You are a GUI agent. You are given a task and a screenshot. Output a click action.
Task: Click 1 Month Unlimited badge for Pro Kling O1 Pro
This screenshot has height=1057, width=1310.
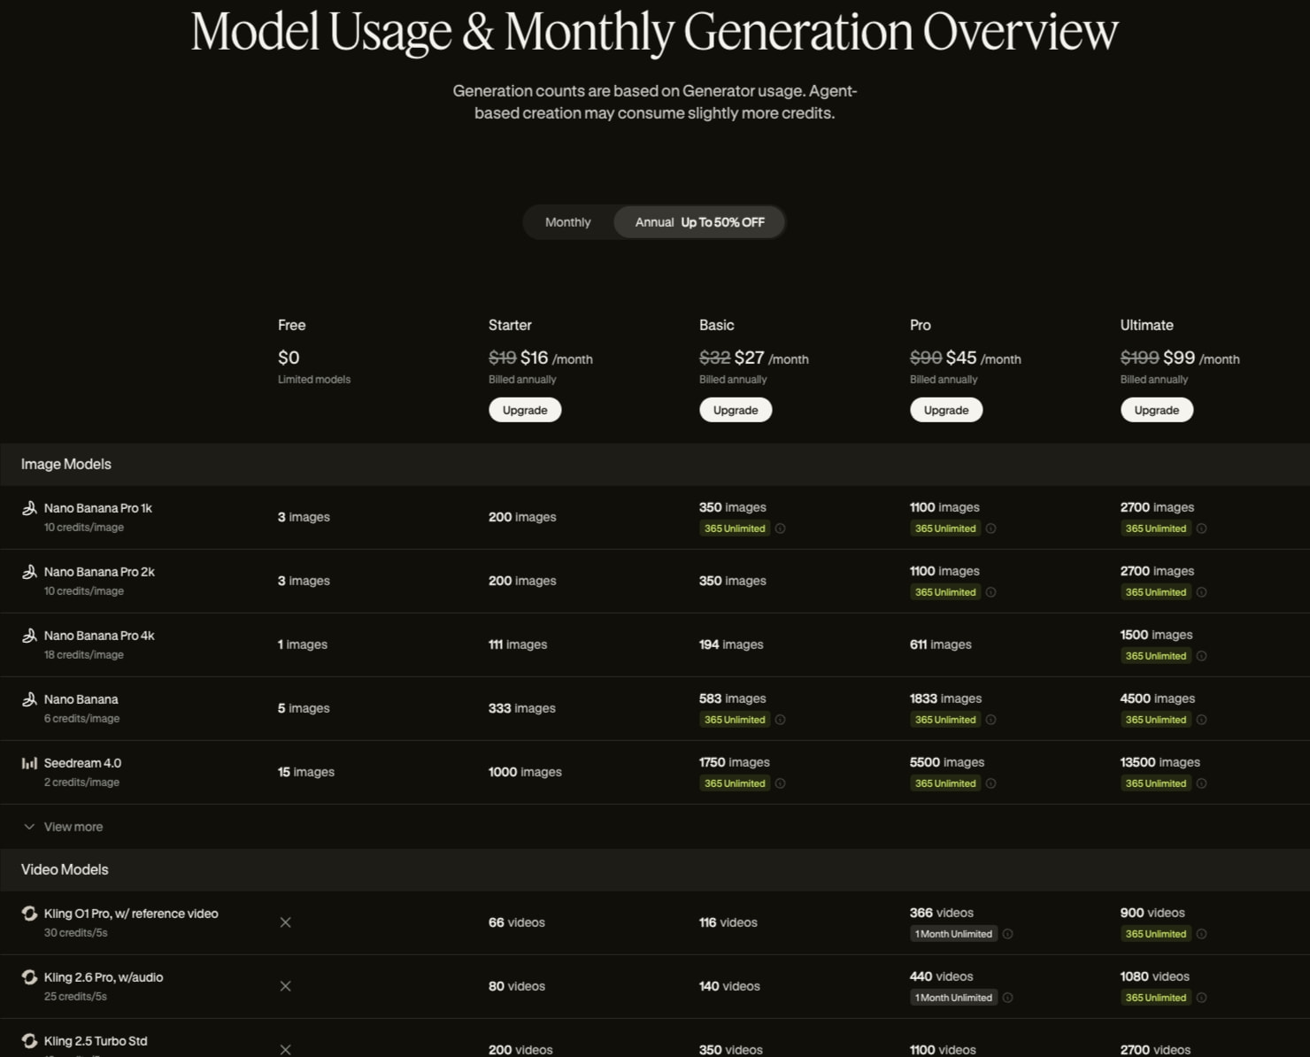953,934
